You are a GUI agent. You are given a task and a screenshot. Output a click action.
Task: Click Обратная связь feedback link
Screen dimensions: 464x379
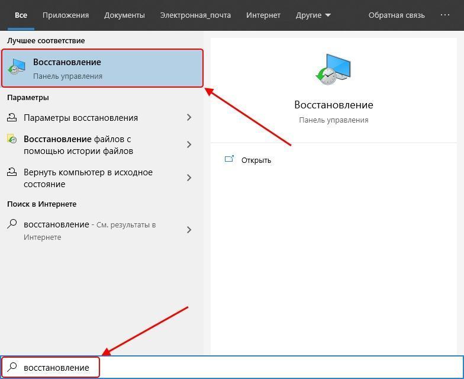pos(397,15)
